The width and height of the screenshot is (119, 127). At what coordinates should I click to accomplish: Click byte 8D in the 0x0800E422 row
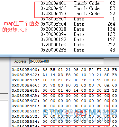[x=107, y=75]
